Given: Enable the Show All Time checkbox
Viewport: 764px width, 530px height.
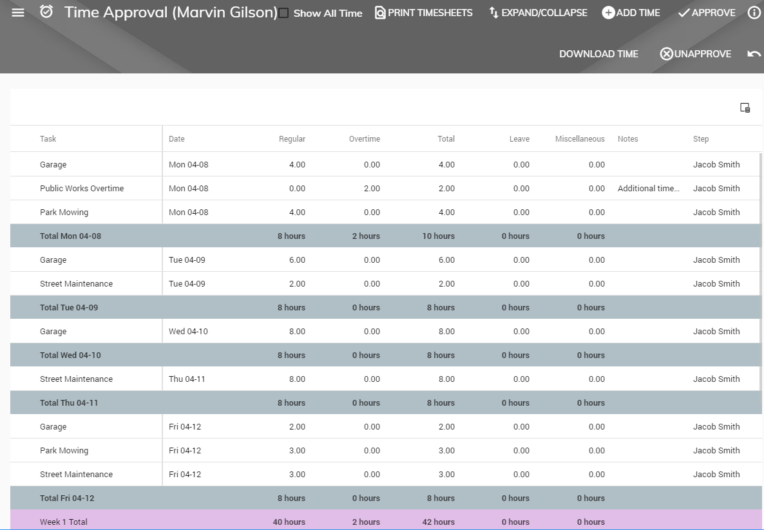Looking at the screenshot, I should coord(283,14).
